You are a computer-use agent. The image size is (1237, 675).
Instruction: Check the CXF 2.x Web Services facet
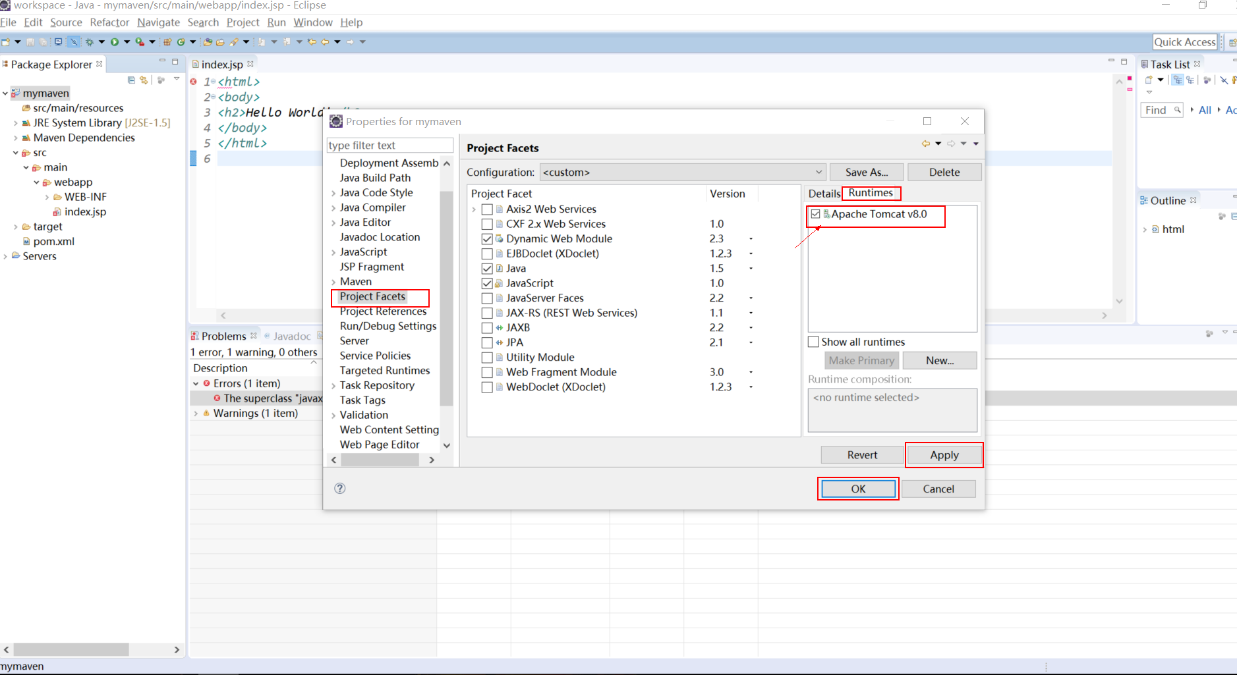tap(487, 224)
